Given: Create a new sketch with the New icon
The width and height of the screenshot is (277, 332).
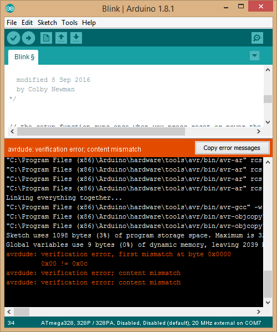Looking at the screenshot, I should coord(46,38).
